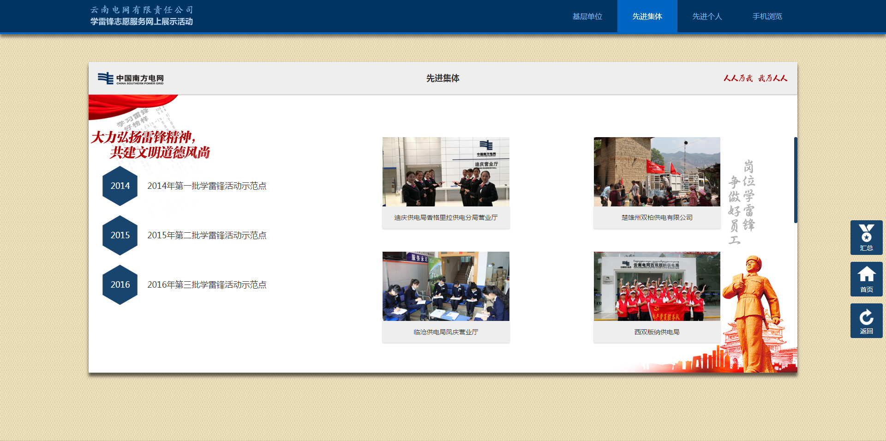Open the 手机浏览 tab
The width and height of the screenshot is (886, 441).
point(767,17)
